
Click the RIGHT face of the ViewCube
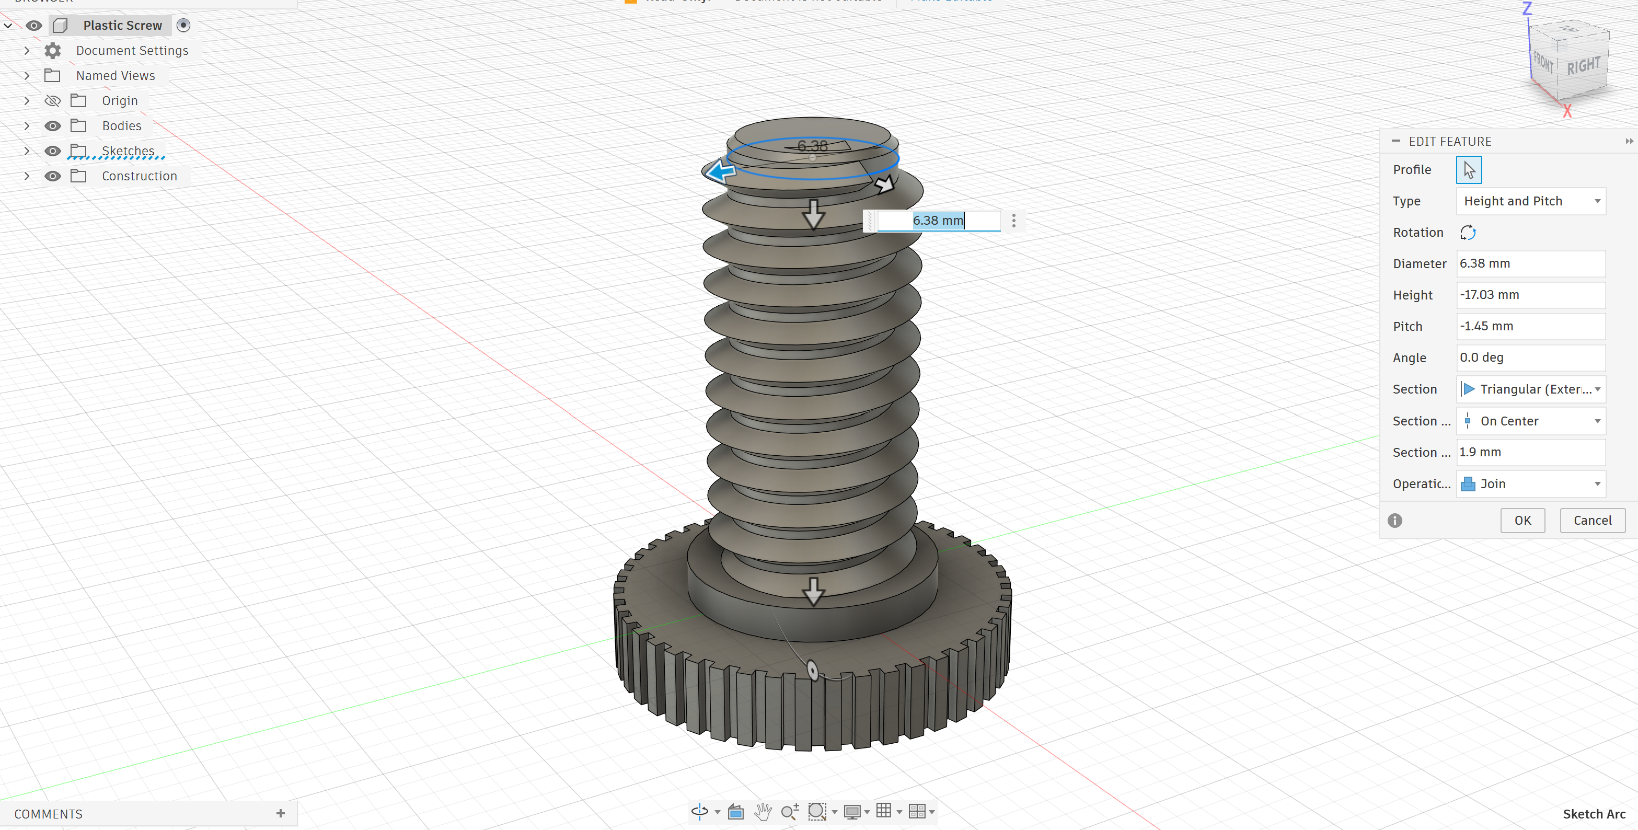click(x=1583, y=65)
